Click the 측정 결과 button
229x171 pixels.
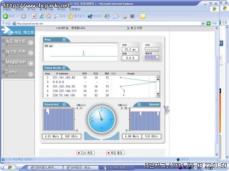(115, 153)
